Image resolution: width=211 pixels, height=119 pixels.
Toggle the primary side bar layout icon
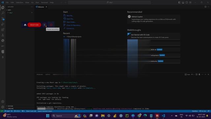click(179, 2)
